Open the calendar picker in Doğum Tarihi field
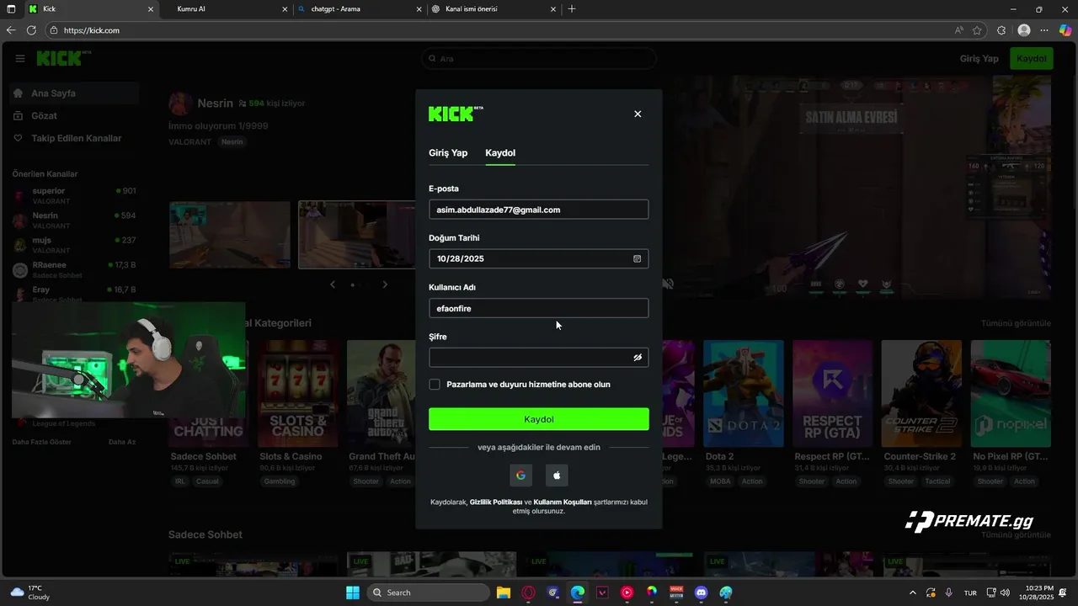The height and width of the screenshot is (606, 1078). click(638, 258)
